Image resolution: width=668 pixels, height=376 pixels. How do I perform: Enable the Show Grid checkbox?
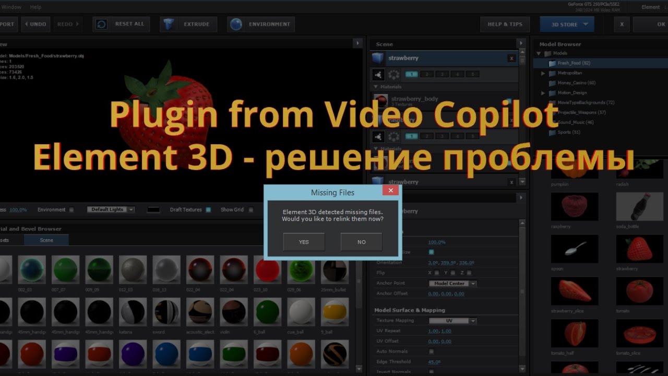coord(250,210)
